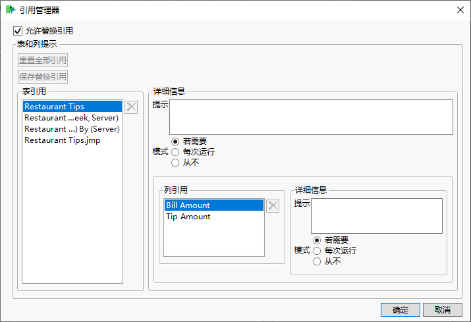Click the X icon beside column references list

(273, 206)
